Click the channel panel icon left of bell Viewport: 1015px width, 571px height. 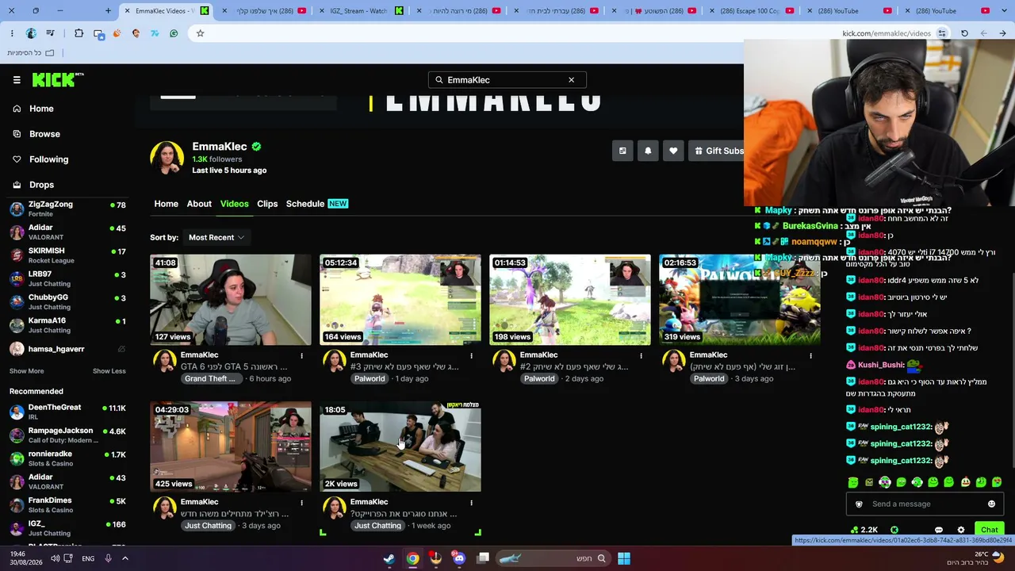coord(622,151)
